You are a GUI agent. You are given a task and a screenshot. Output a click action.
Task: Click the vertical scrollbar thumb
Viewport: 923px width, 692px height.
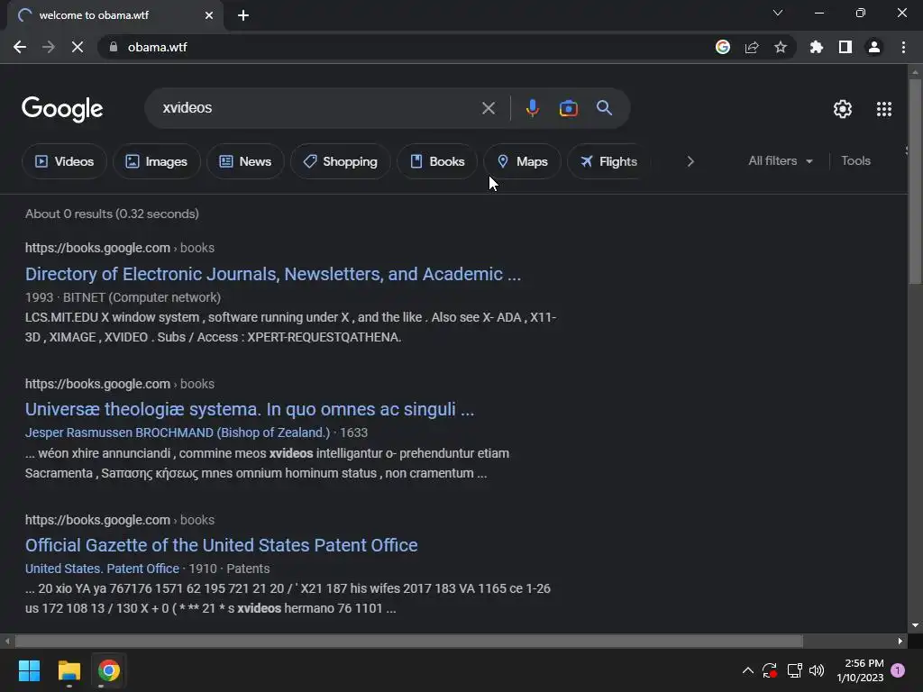pyautogui.click(x=915, y=182)
